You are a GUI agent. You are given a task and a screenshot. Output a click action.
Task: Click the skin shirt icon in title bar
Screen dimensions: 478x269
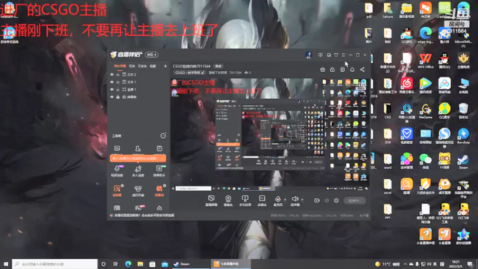click(336, 55)
